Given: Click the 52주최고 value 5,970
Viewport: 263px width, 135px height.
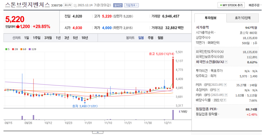Looking at the screenshot, I should click(243, 76).
